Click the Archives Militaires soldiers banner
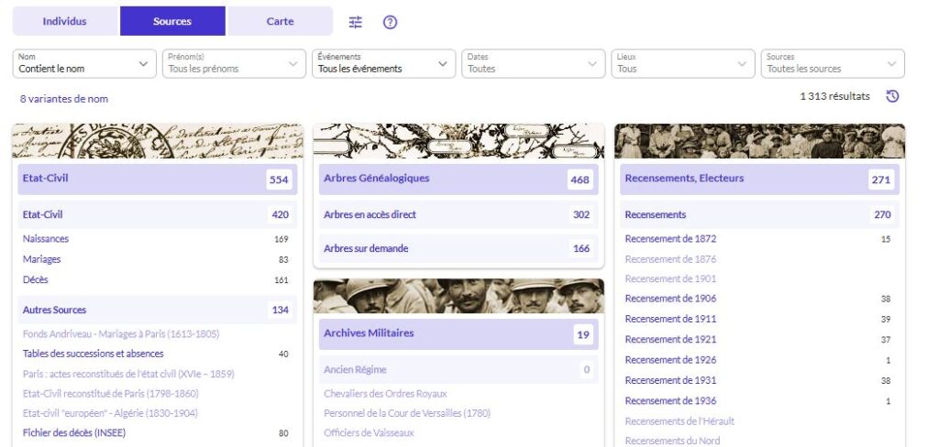 [458, 296]
